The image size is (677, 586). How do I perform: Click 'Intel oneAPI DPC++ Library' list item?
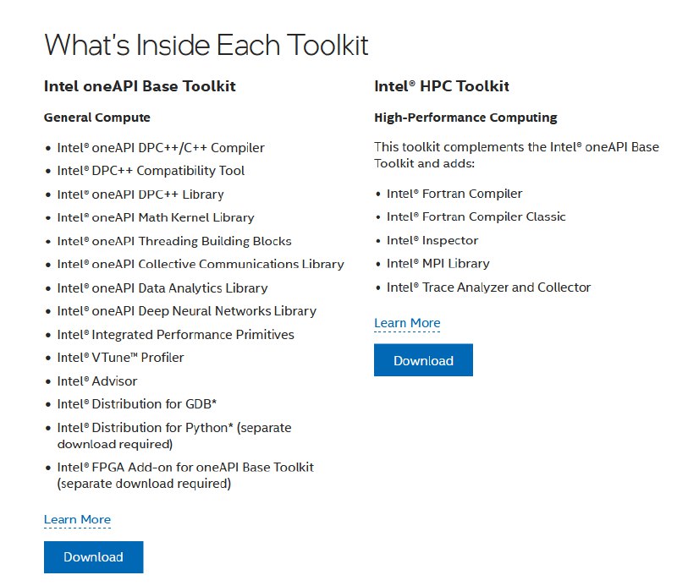coord(140,194)
